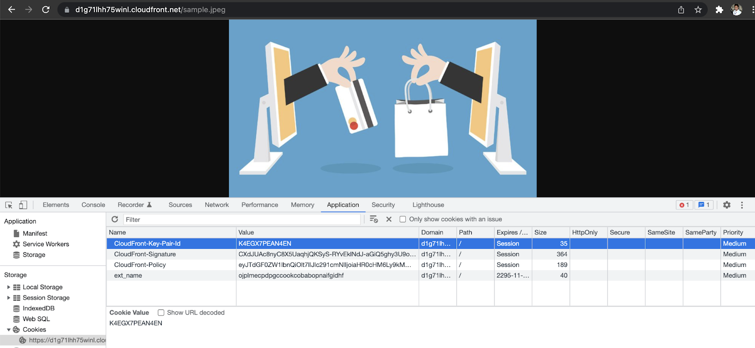Go back to the previous page
The height and width of the screenshot is (348, 755).
pos(12,9)
